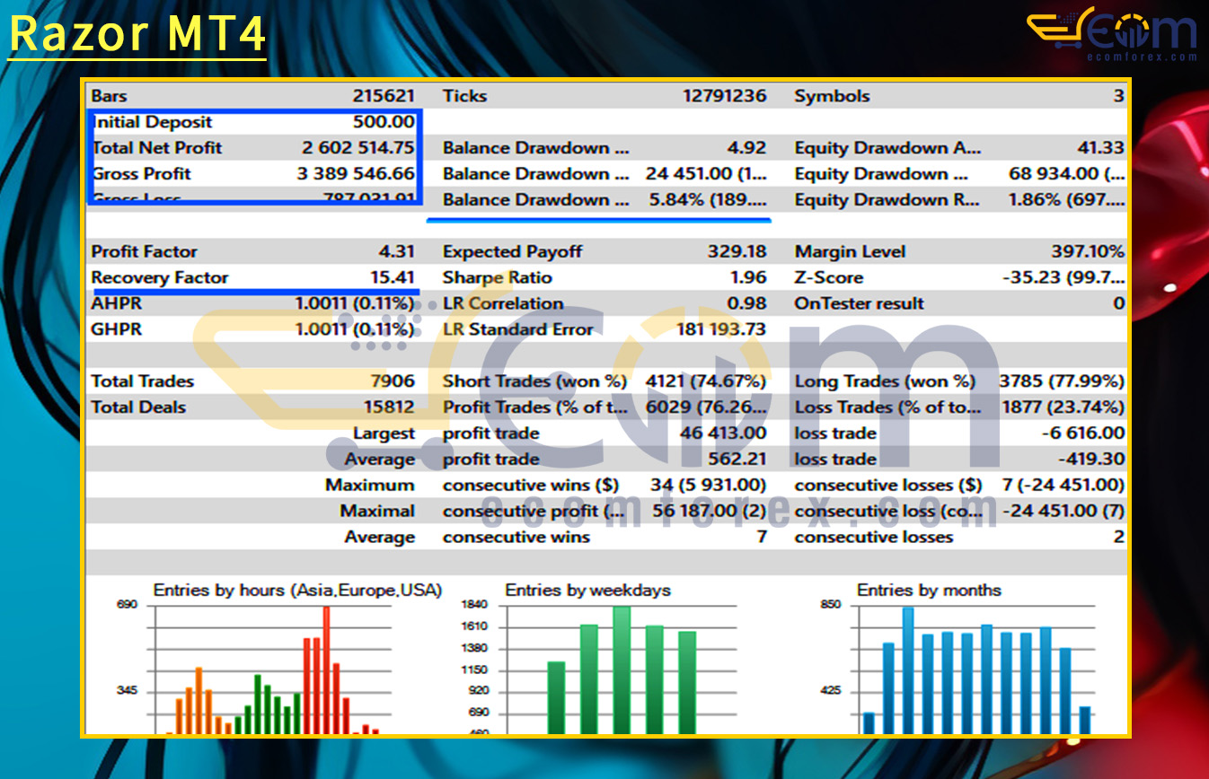The width and height of the screenshot is (1209, 779).
Task: Click the average profit trade value 562.21
Action: (x=739, y=460)
